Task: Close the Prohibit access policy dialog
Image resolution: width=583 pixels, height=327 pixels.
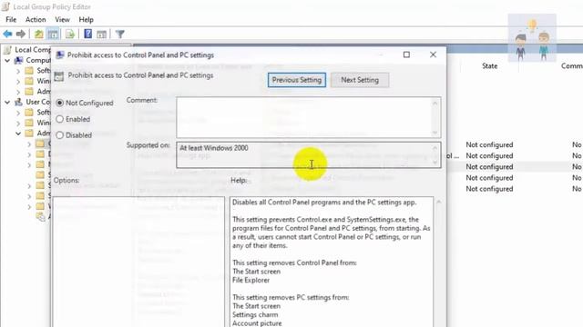Action: [433, 54]
